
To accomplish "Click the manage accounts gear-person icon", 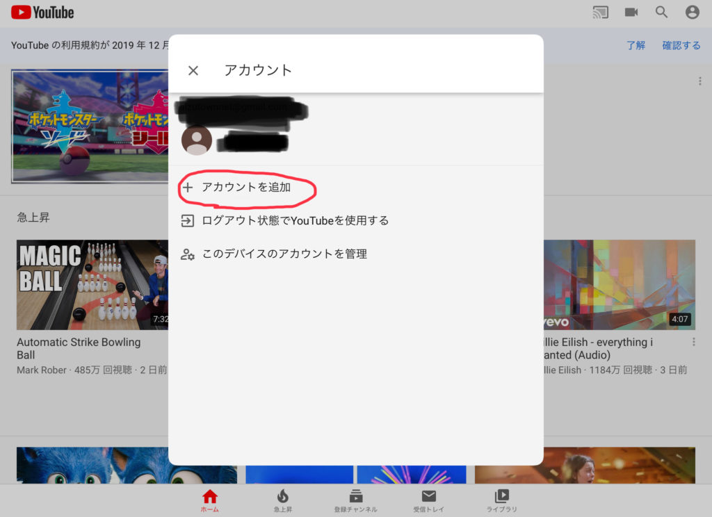I will [x=188, y=254].
